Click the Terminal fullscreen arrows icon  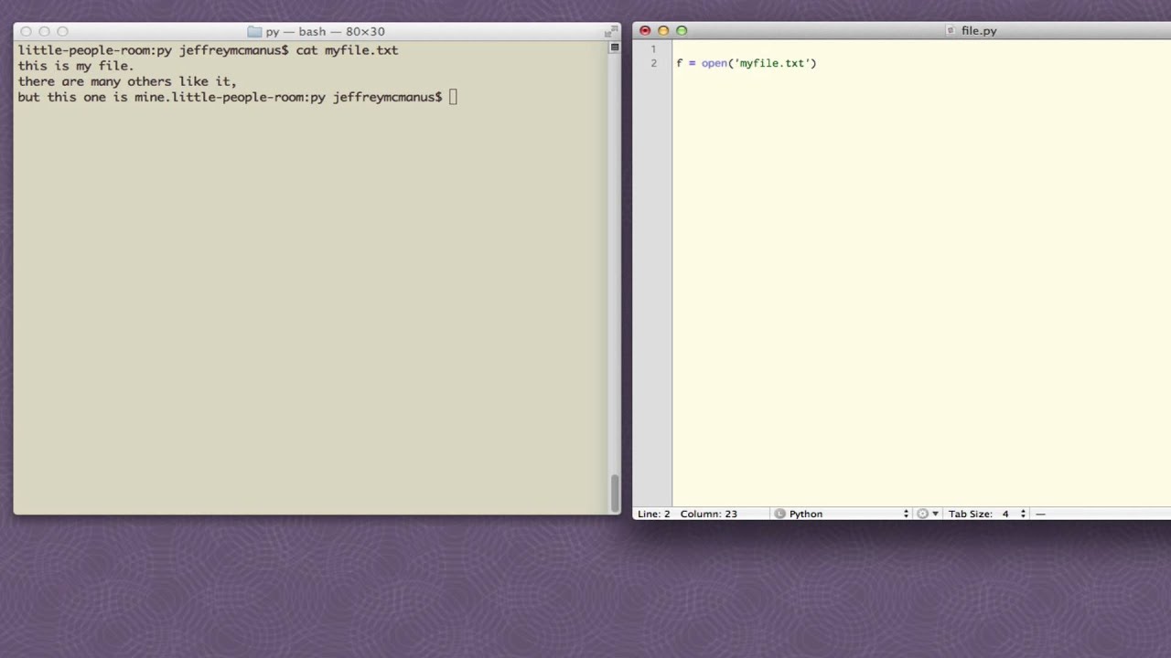[609, 31]
